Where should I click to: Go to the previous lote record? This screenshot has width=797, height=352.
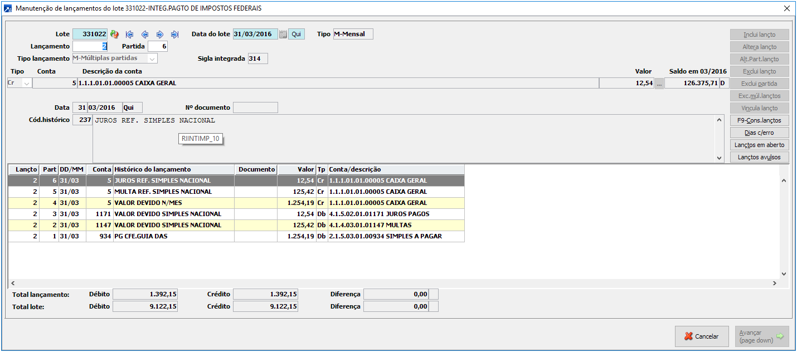[x=145, y=35]
